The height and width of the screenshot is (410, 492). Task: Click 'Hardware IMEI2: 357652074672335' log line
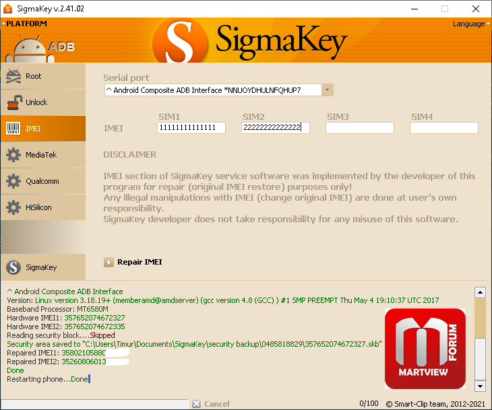[x=66, y=327]
